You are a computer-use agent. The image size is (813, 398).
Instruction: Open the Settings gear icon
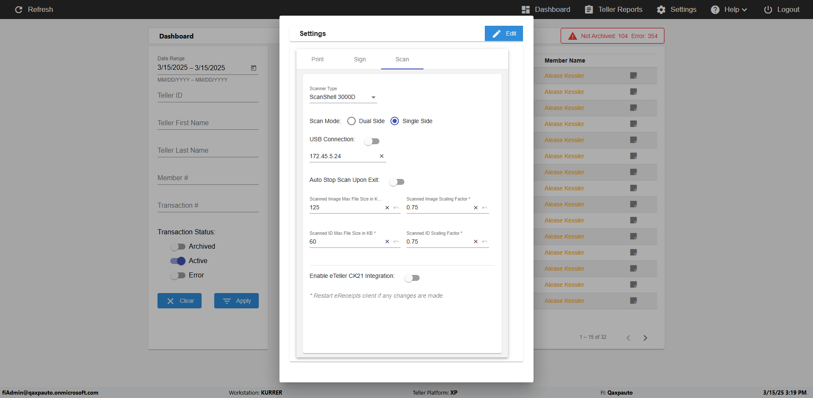click(x=661, y=9)
